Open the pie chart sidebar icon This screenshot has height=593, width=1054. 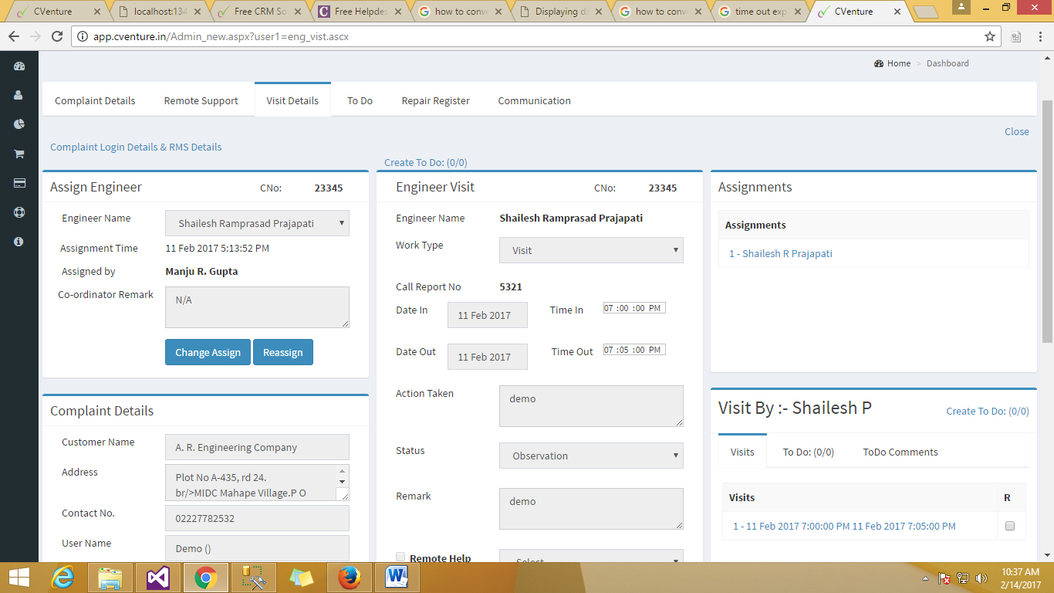coord(19,124)
